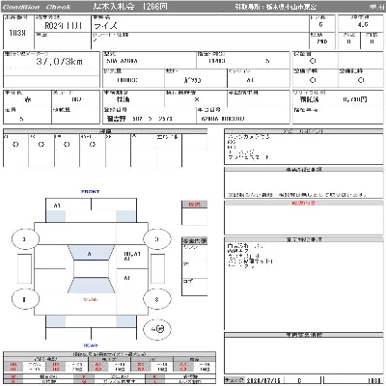Select the 37,073km odometer reading
The height and width of the screenshot is (386, 386).
(x=60, y=61)
